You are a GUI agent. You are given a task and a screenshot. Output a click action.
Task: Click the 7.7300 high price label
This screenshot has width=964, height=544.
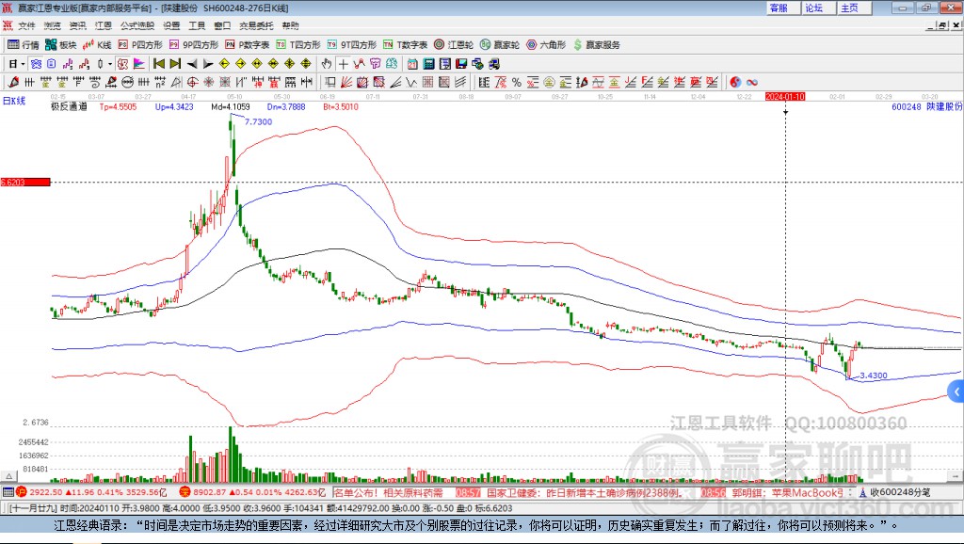tap(258, 121)
